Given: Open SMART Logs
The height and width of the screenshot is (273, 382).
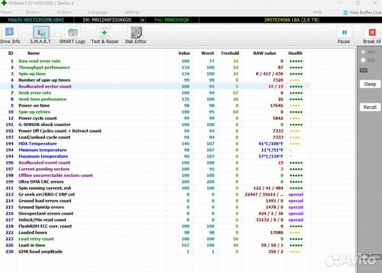Looking at the screenshot, I should pyautogui.click(x=72, y=35).
